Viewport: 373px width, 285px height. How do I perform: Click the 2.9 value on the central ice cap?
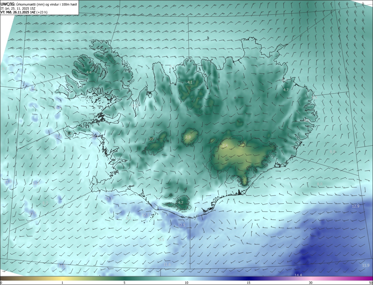(x=188, y=137)
